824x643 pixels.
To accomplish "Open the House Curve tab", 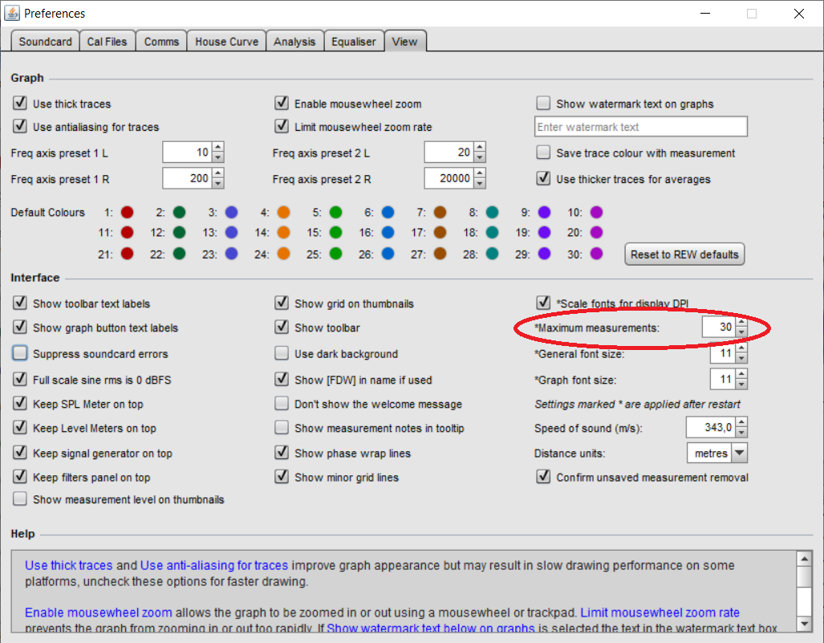I will (x=226, y=42).
